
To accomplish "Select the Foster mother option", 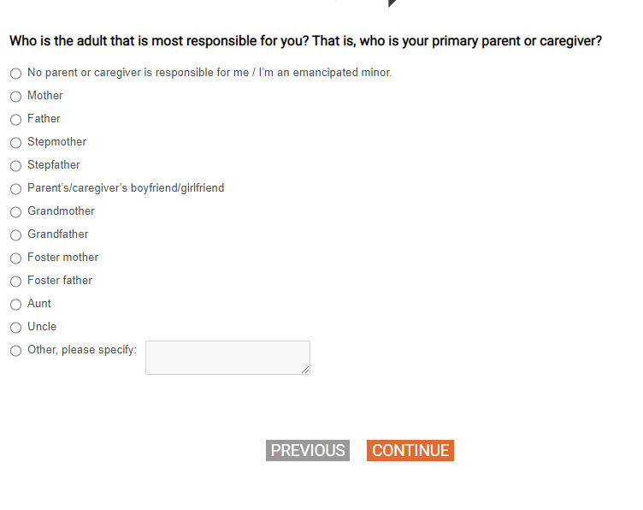I will point(15,258).
